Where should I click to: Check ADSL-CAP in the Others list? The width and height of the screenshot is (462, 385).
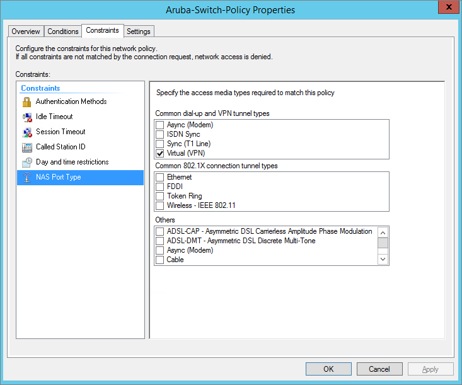pyautogui.click(x=159, y=231)
